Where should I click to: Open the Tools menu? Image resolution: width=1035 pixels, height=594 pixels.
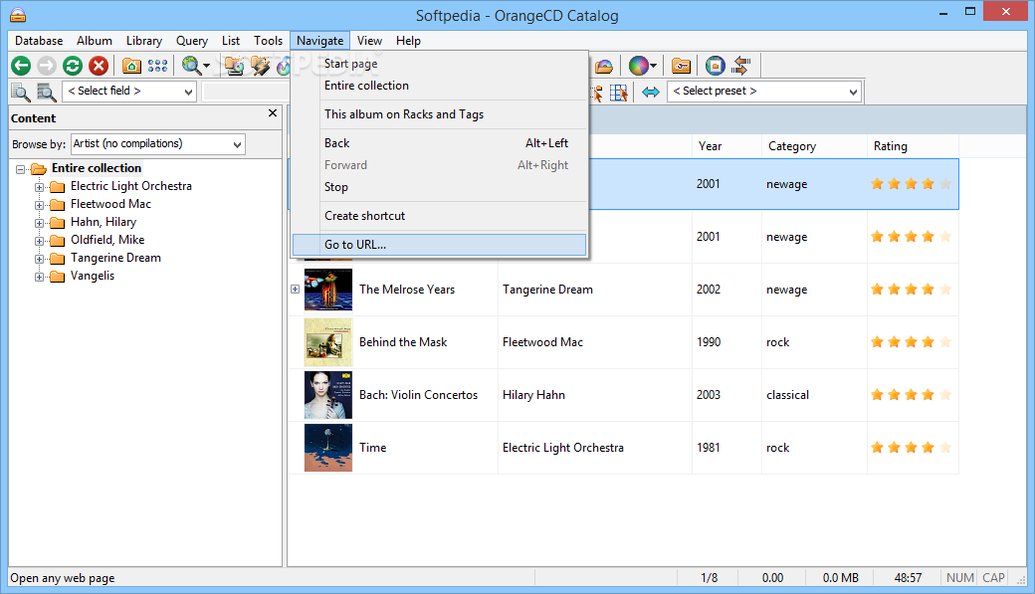[x=268, y=40]
